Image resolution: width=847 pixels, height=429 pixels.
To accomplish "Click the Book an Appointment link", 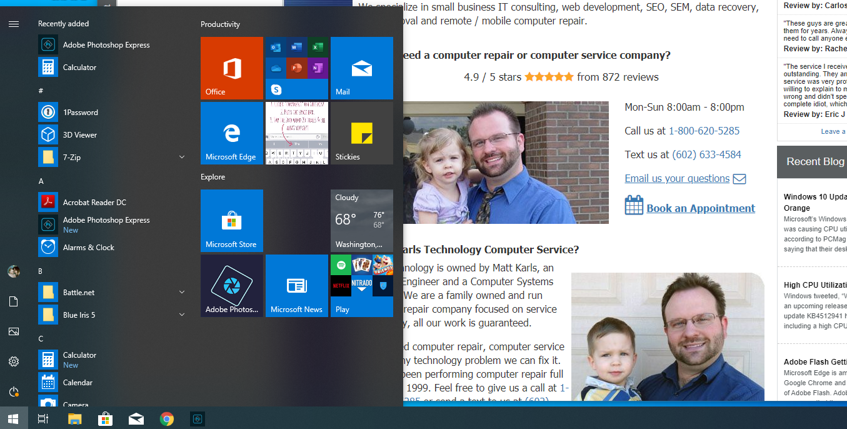I will click(700, 208).
